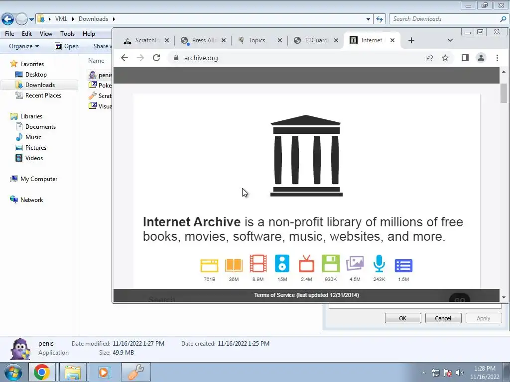Screen dimensions: 510x382
Task: Select Desktop under Favorites
Action: [x=36, y=75]
